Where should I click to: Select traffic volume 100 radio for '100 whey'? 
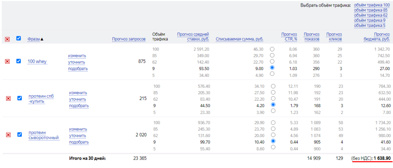(272, 49)
